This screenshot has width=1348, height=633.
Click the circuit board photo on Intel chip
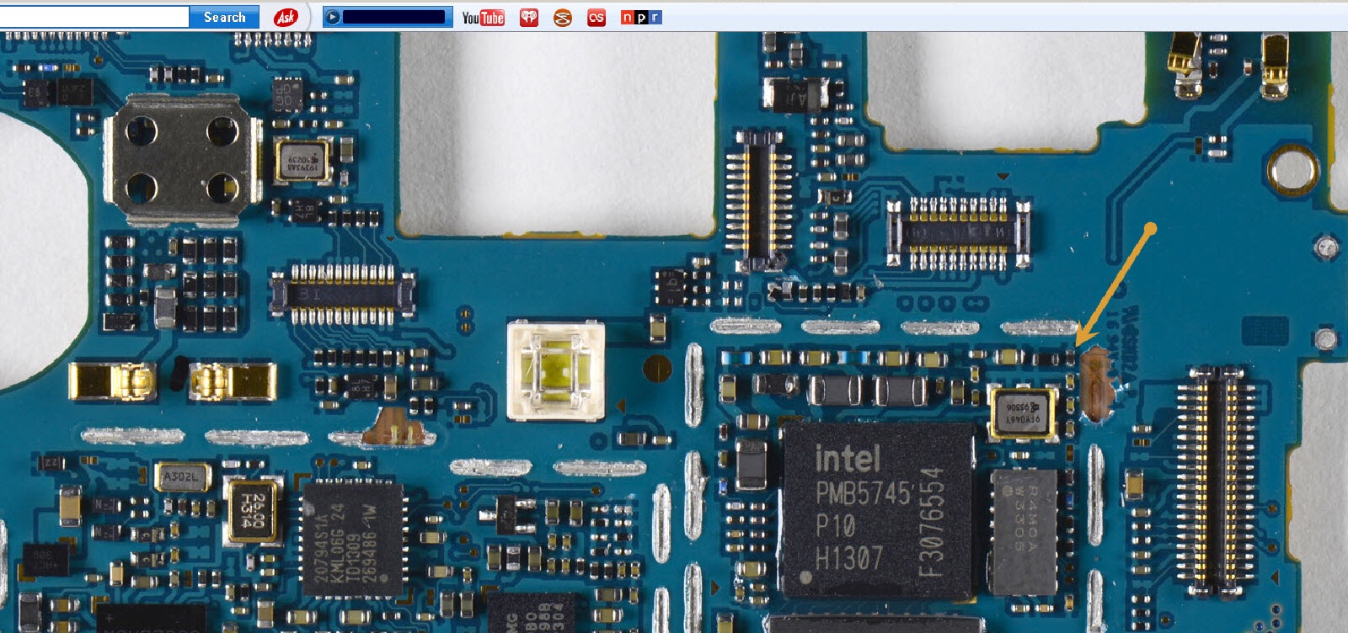877,510
